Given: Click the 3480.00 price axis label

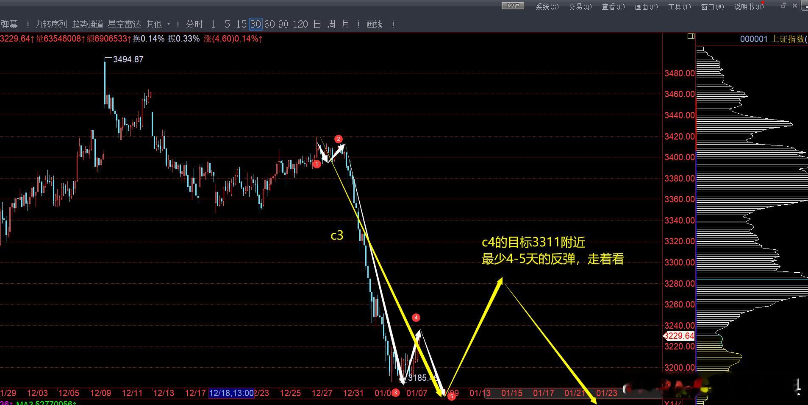Looking at the screenshot, I should [680, 73].
